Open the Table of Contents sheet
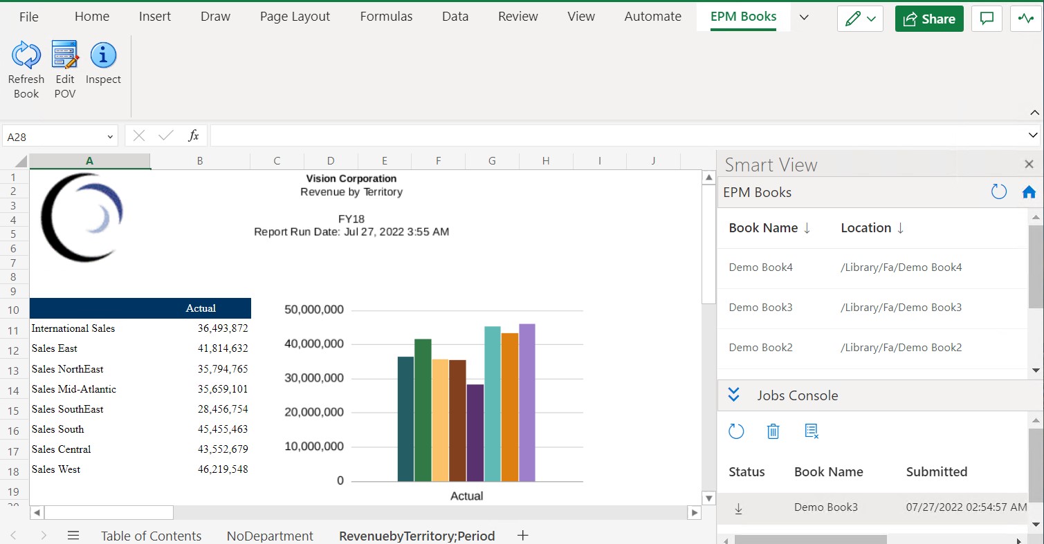This screenshot has width=1044, height=544. (152, 535)
